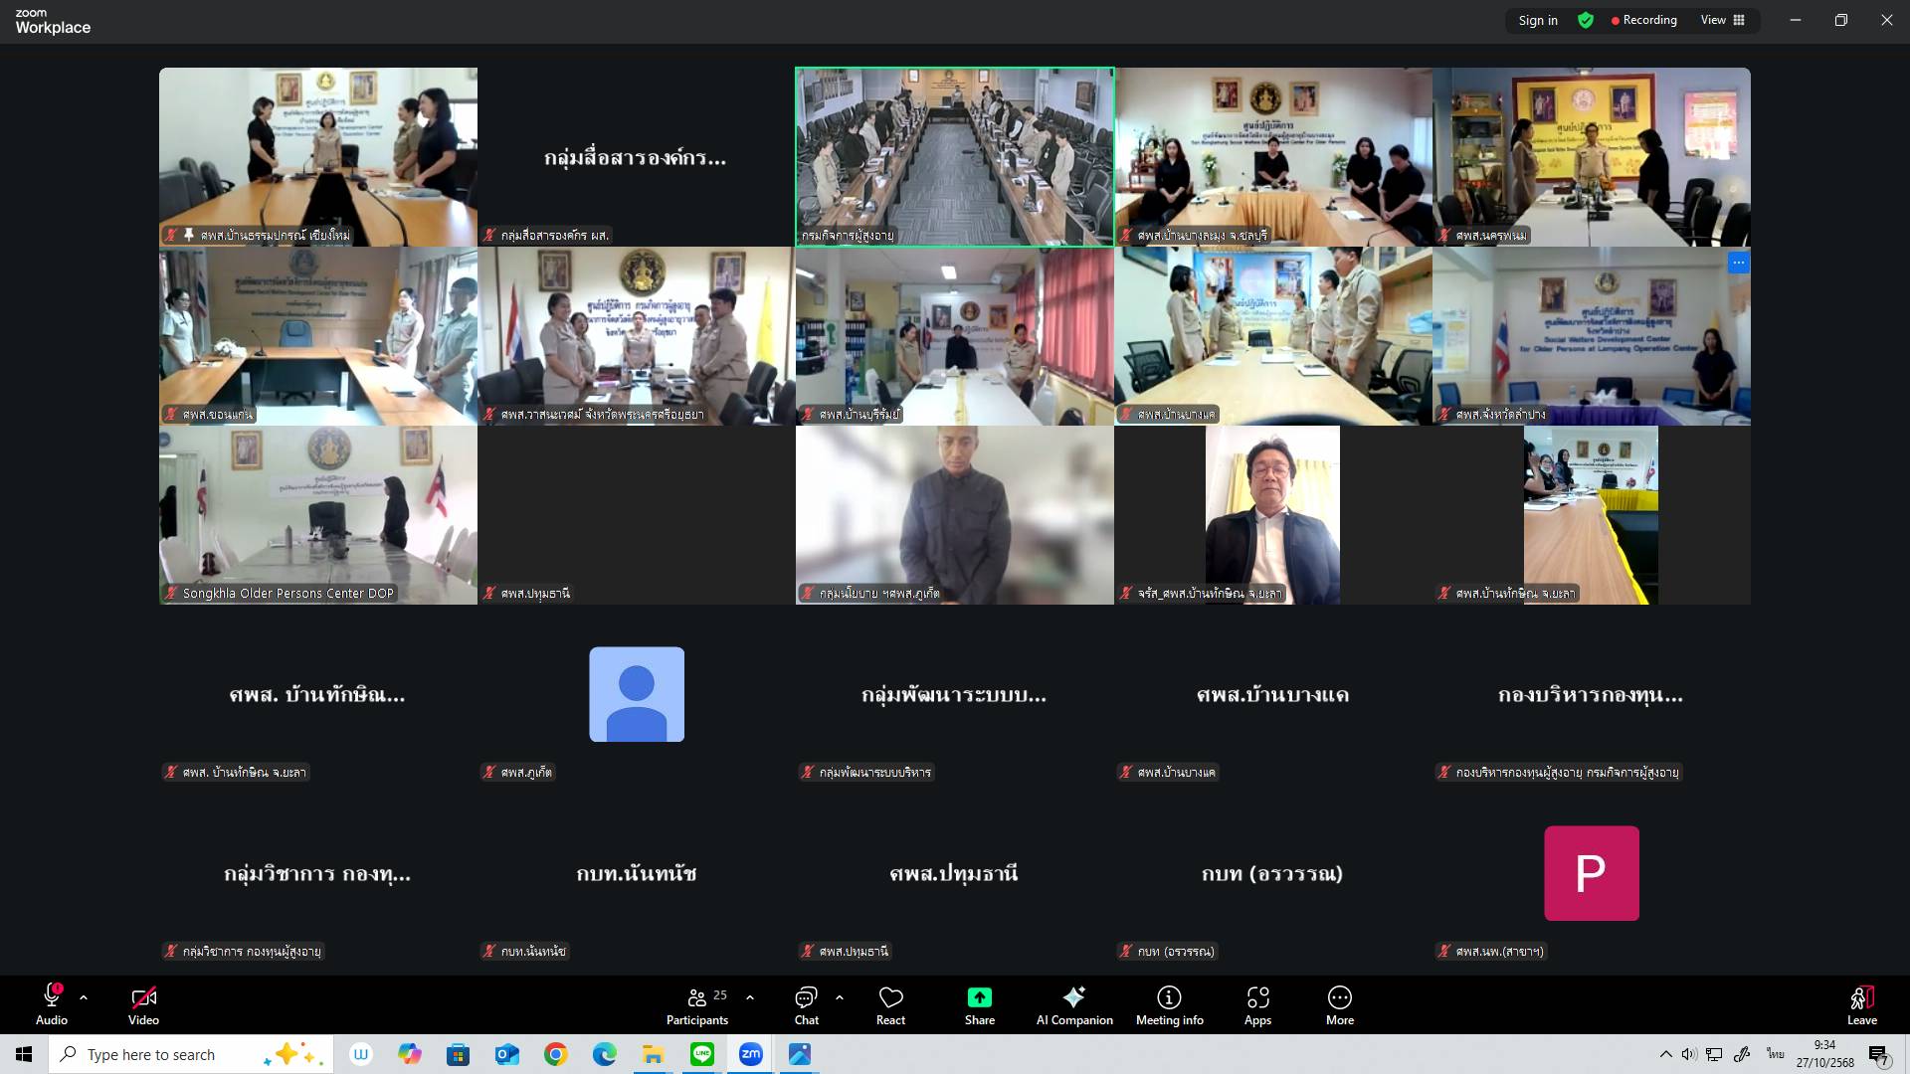Click the Sign in button
The height and width of the screenshot is (1074, 1910).
(x=1538, y=20)
